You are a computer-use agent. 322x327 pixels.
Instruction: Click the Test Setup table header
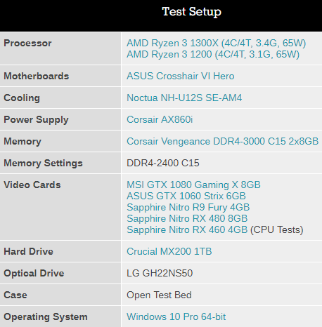pyautogui.click(x=191, y=12)
